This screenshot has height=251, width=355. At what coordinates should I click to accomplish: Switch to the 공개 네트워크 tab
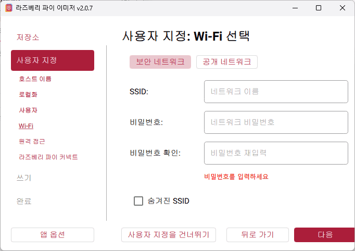click(x=226, y=61)
